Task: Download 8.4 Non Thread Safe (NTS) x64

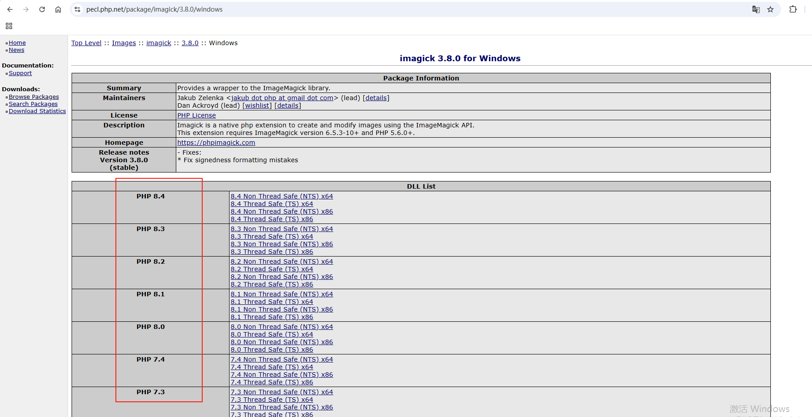Action: tap(282, 196)
